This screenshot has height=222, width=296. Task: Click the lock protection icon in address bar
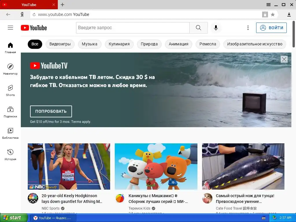265,14
